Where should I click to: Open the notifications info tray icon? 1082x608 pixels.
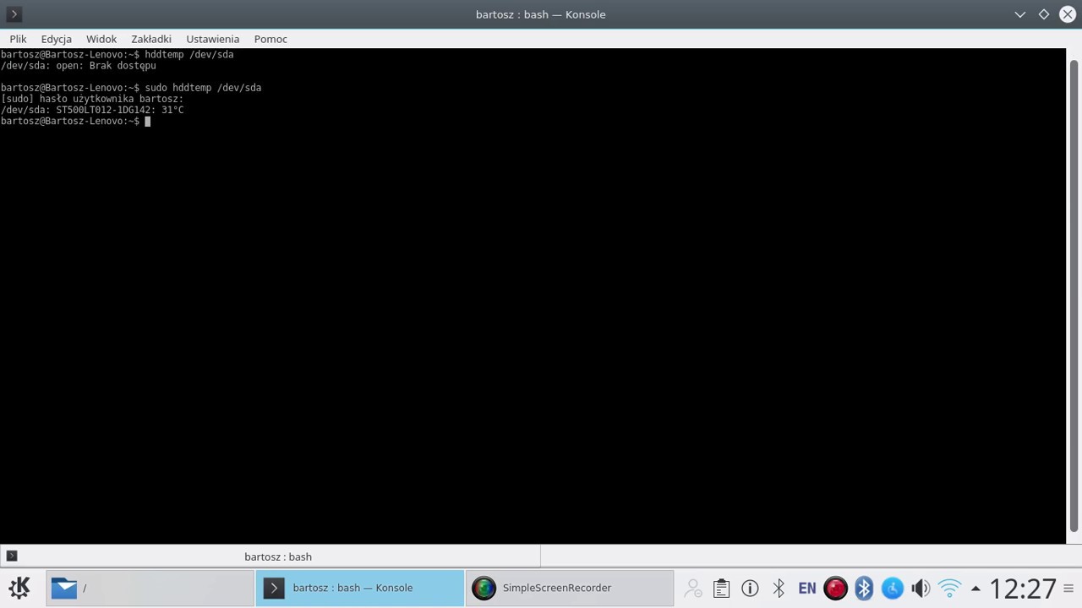pos(750,588)
